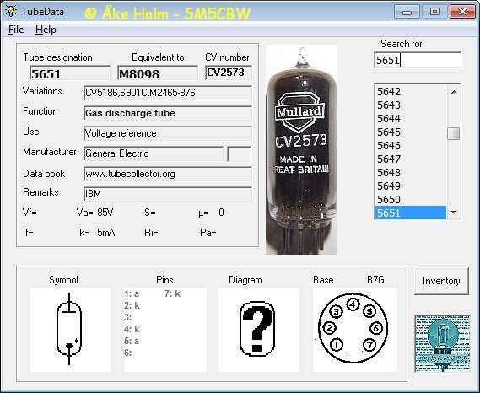The height and width of the screenshot is (393, 480).
Task: Select 5650 in the tube list
Action: pyautogui.click(x=410, y=199)
